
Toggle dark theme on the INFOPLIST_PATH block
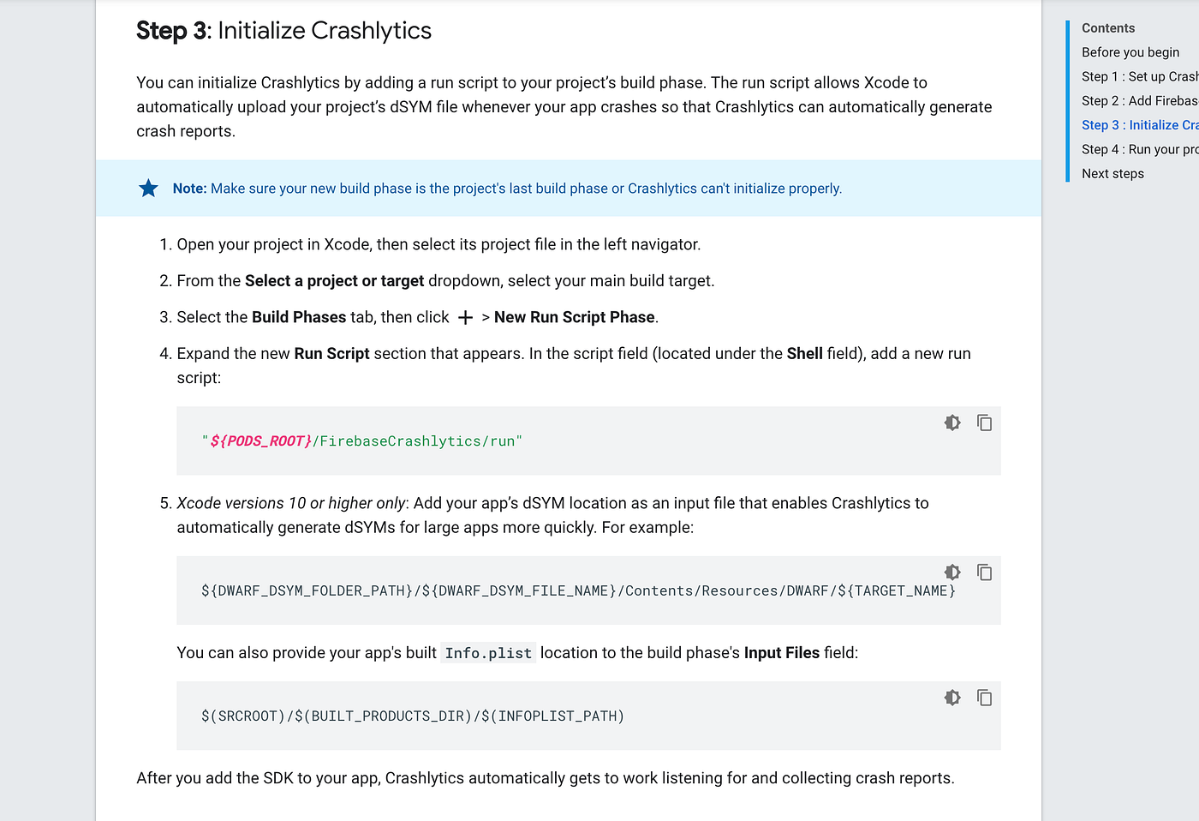point(952,698)
